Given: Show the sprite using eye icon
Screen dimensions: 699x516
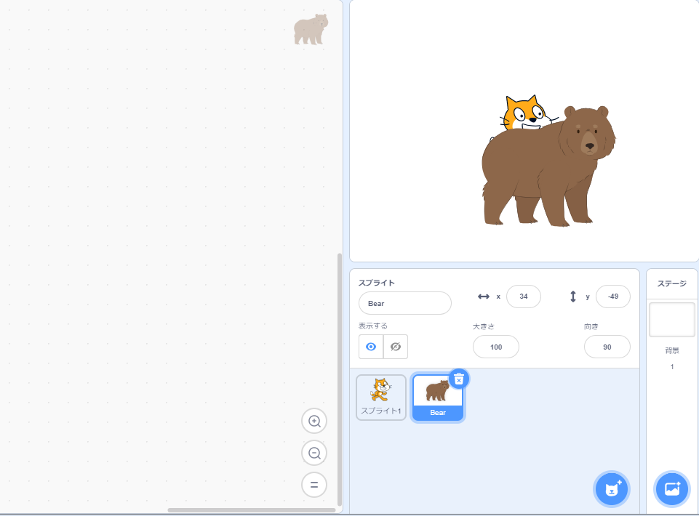Looking at the screenshot, I should point(371,347).
